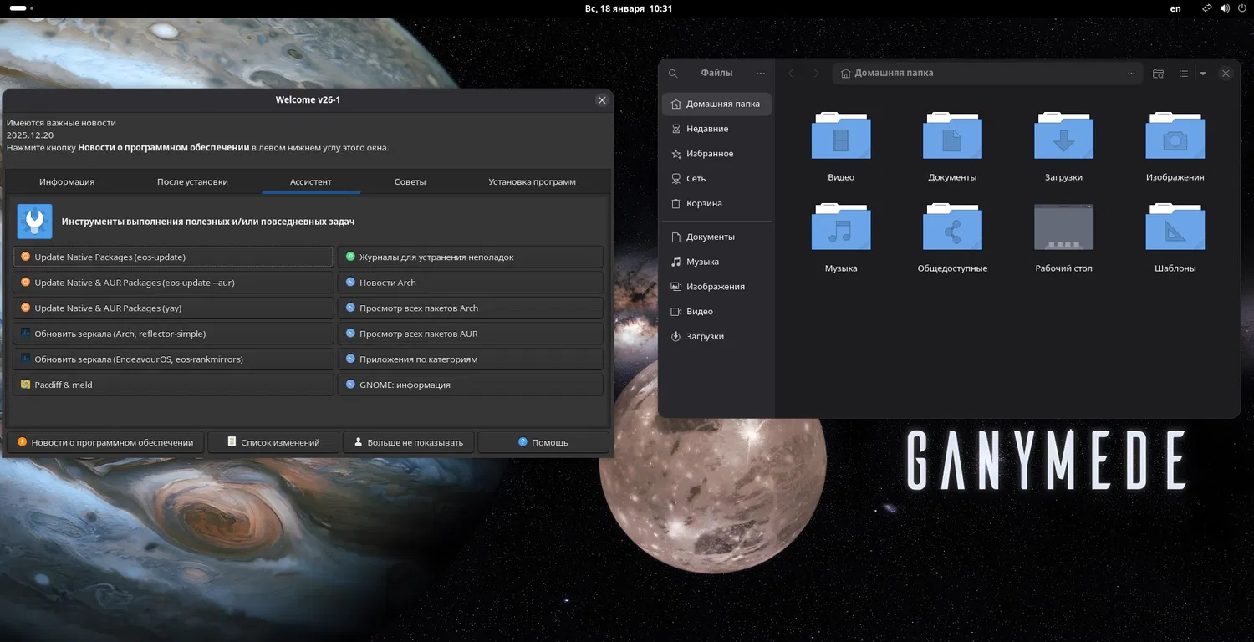Switch to the Установка программ tab
Image resolution: width=1254 pixels, height=642 pixels.
pyautogui.click(x=532, y=181)
